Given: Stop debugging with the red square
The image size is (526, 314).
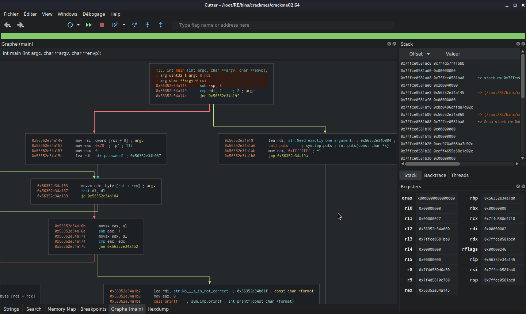Looking at the screenshot, I should coord(102,25).
